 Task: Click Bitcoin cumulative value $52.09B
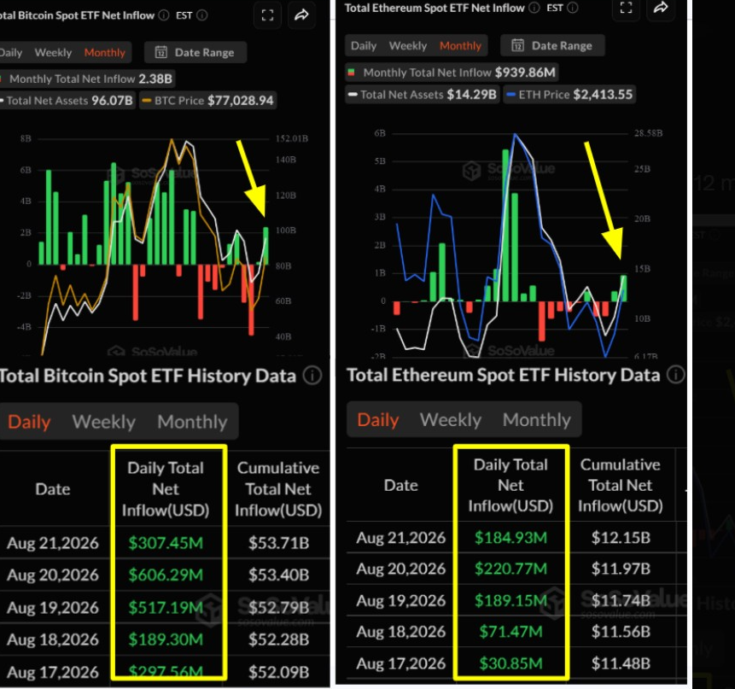coord(278,672)
